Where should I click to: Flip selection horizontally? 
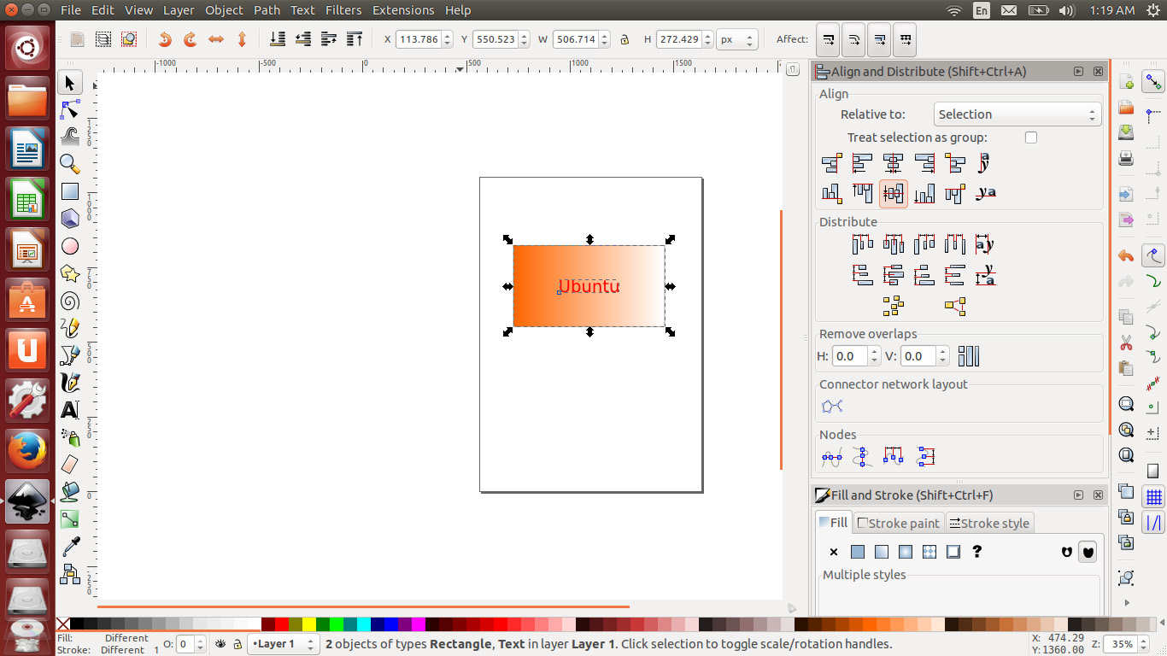click(x=216, y=39)
